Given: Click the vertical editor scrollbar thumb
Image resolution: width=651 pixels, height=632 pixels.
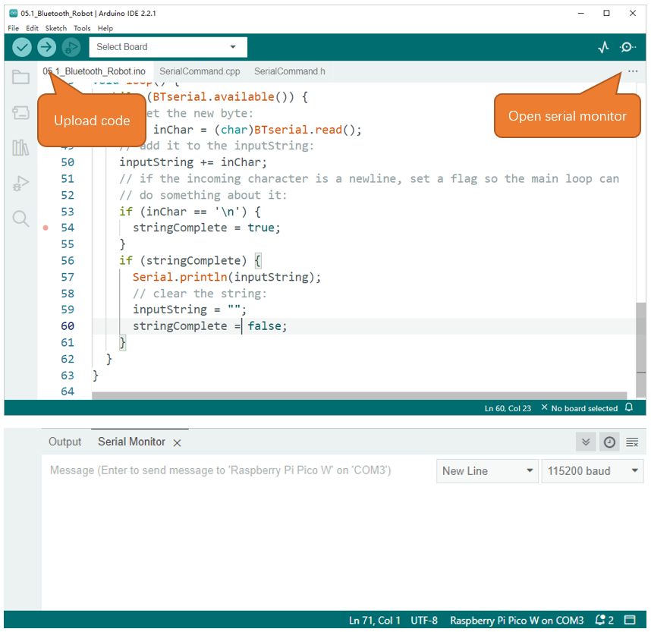Looking at the screenshot, I should coord(641,351).
